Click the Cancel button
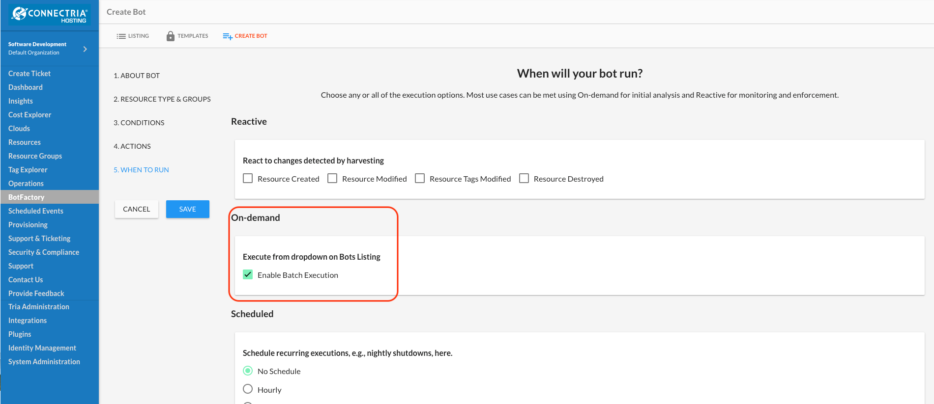Image resolution: width=934 pixels, height=404 pixels. pyautogui.click(x=137, y=209)
